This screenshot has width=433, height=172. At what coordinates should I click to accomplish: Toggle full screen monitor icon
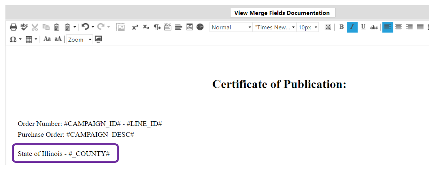(x=98, y=39)
